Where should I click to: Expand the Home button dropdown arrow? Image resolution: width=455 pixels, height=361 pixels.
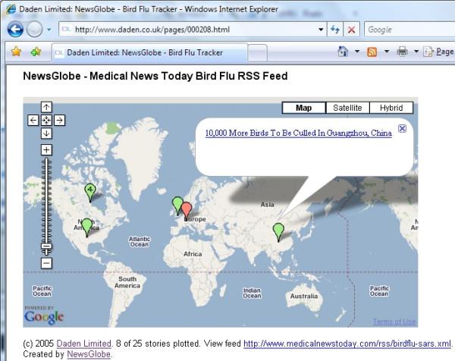(x=357, y=52)
